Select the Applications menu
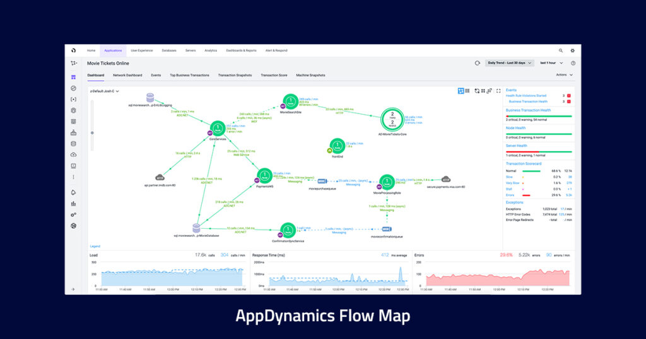This screenshot has width=646, height=339. pos(113,50)
